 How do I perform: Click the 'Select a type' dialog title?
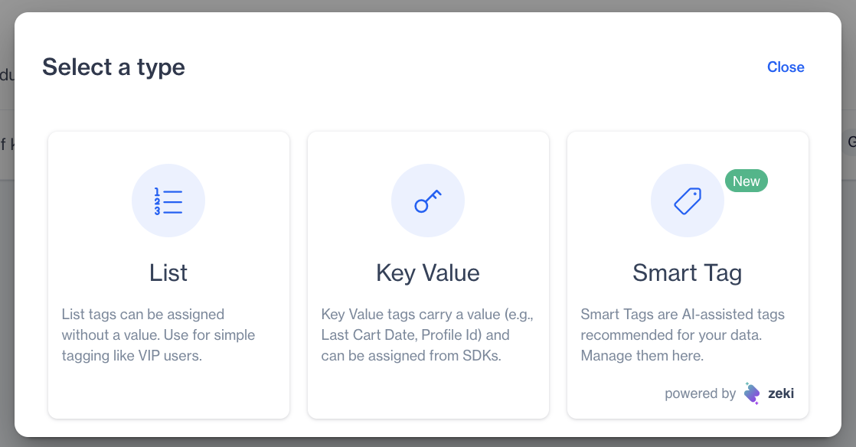(113, 67)
